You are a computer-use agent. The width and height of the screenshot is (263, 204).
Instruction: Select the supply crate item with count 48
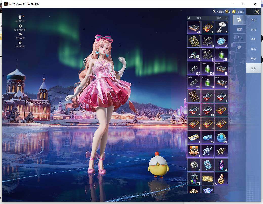click(x=194, y=27)
